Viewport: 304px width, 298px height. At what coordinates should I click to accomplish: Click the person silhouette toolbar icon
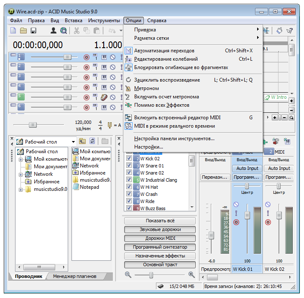[x=54, y=31]
